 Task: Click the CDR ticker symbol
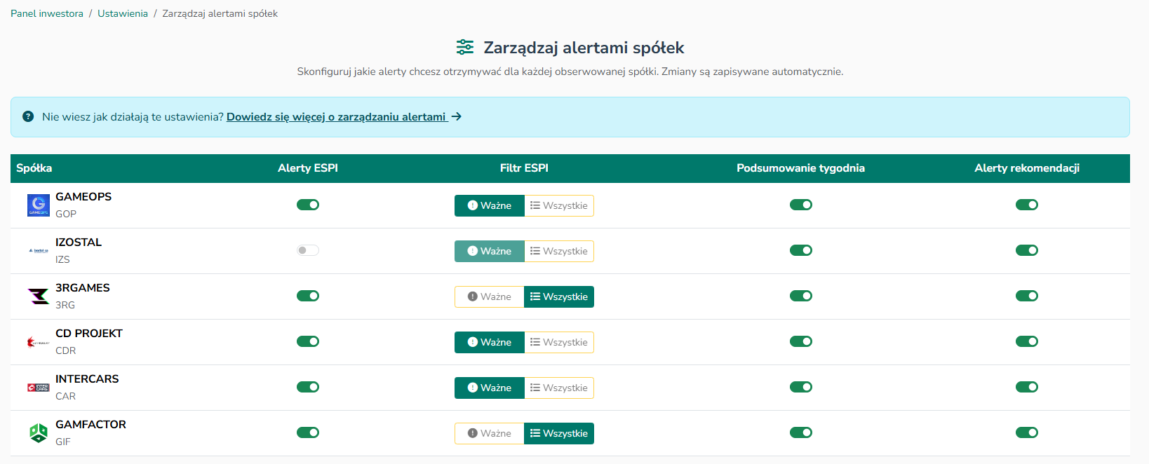tap(66, 350)
